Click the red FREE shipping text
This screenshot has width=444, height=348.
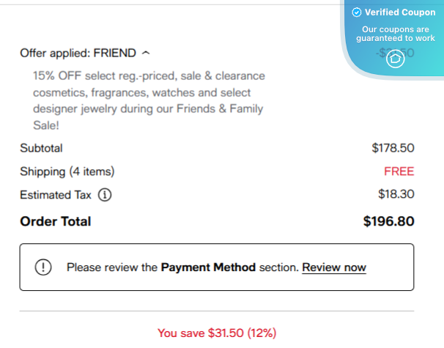[399, 171]
